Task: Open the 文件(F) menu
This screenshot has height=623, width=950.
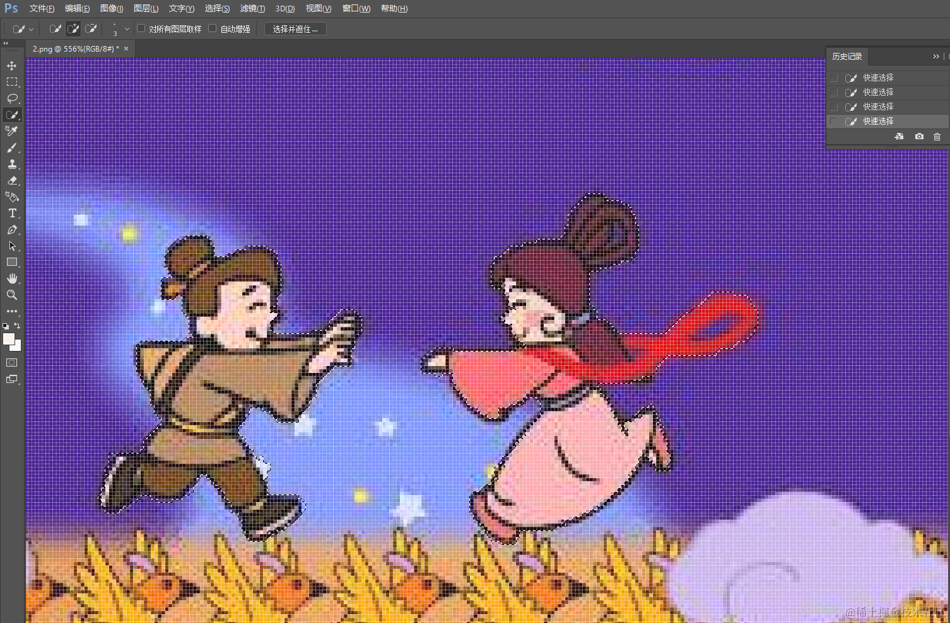Action: pos(42,9)
